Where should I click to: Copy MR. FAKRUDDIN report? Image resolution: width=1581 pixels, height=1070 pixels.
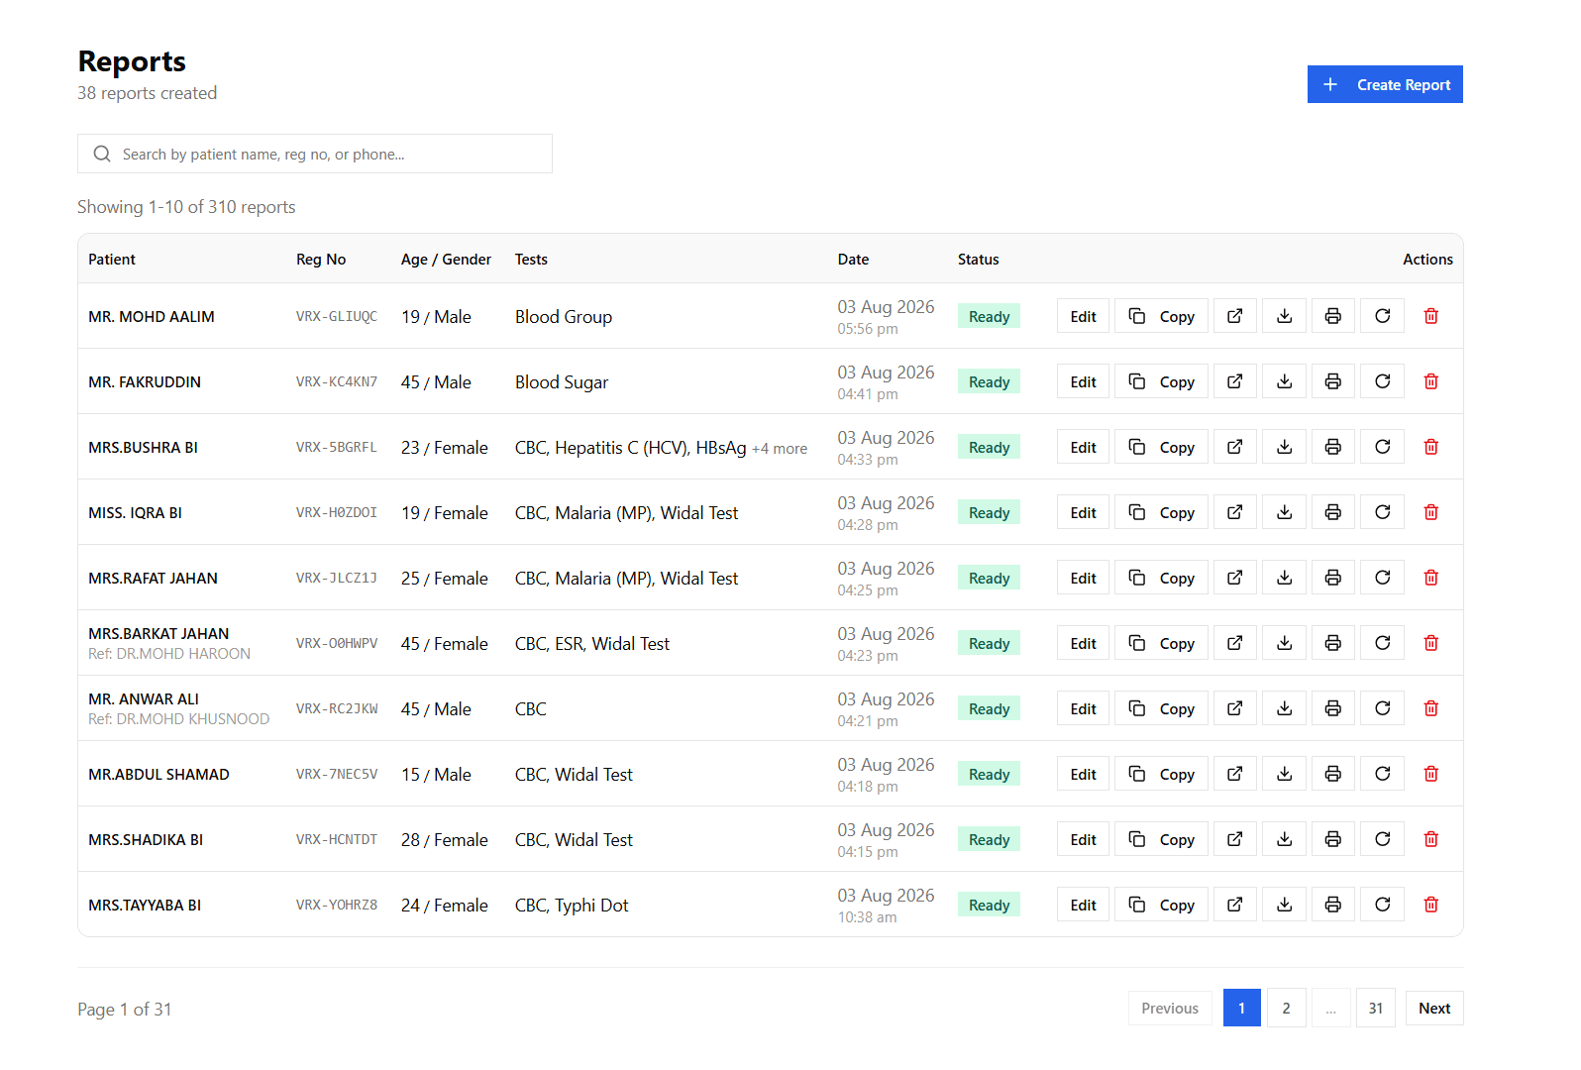click(1162, 381)
